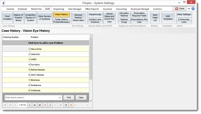Click the end edit checkmark icon
The width and height of the screenshot is (201, 114).
[x=55, y=105]
